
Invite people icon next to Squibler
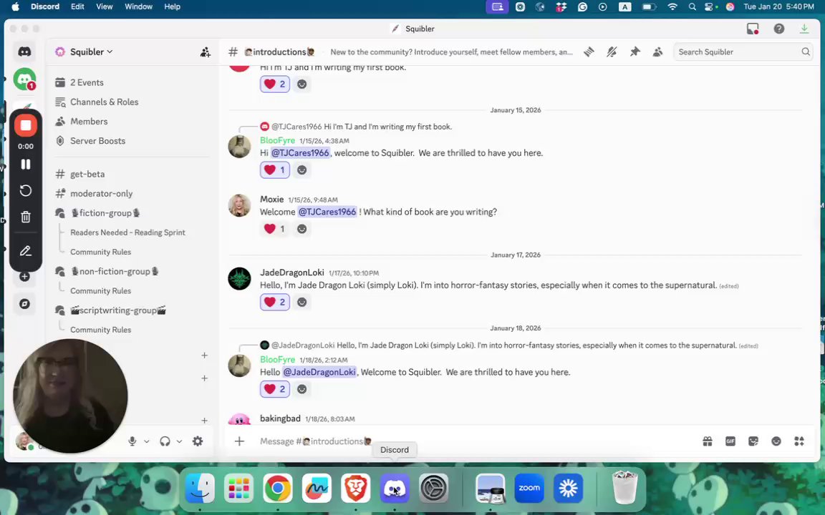click(x=206, y=52)
